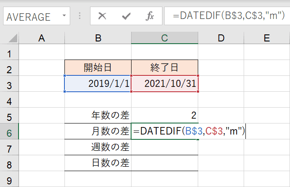Select row 3 header

point(9,84)
